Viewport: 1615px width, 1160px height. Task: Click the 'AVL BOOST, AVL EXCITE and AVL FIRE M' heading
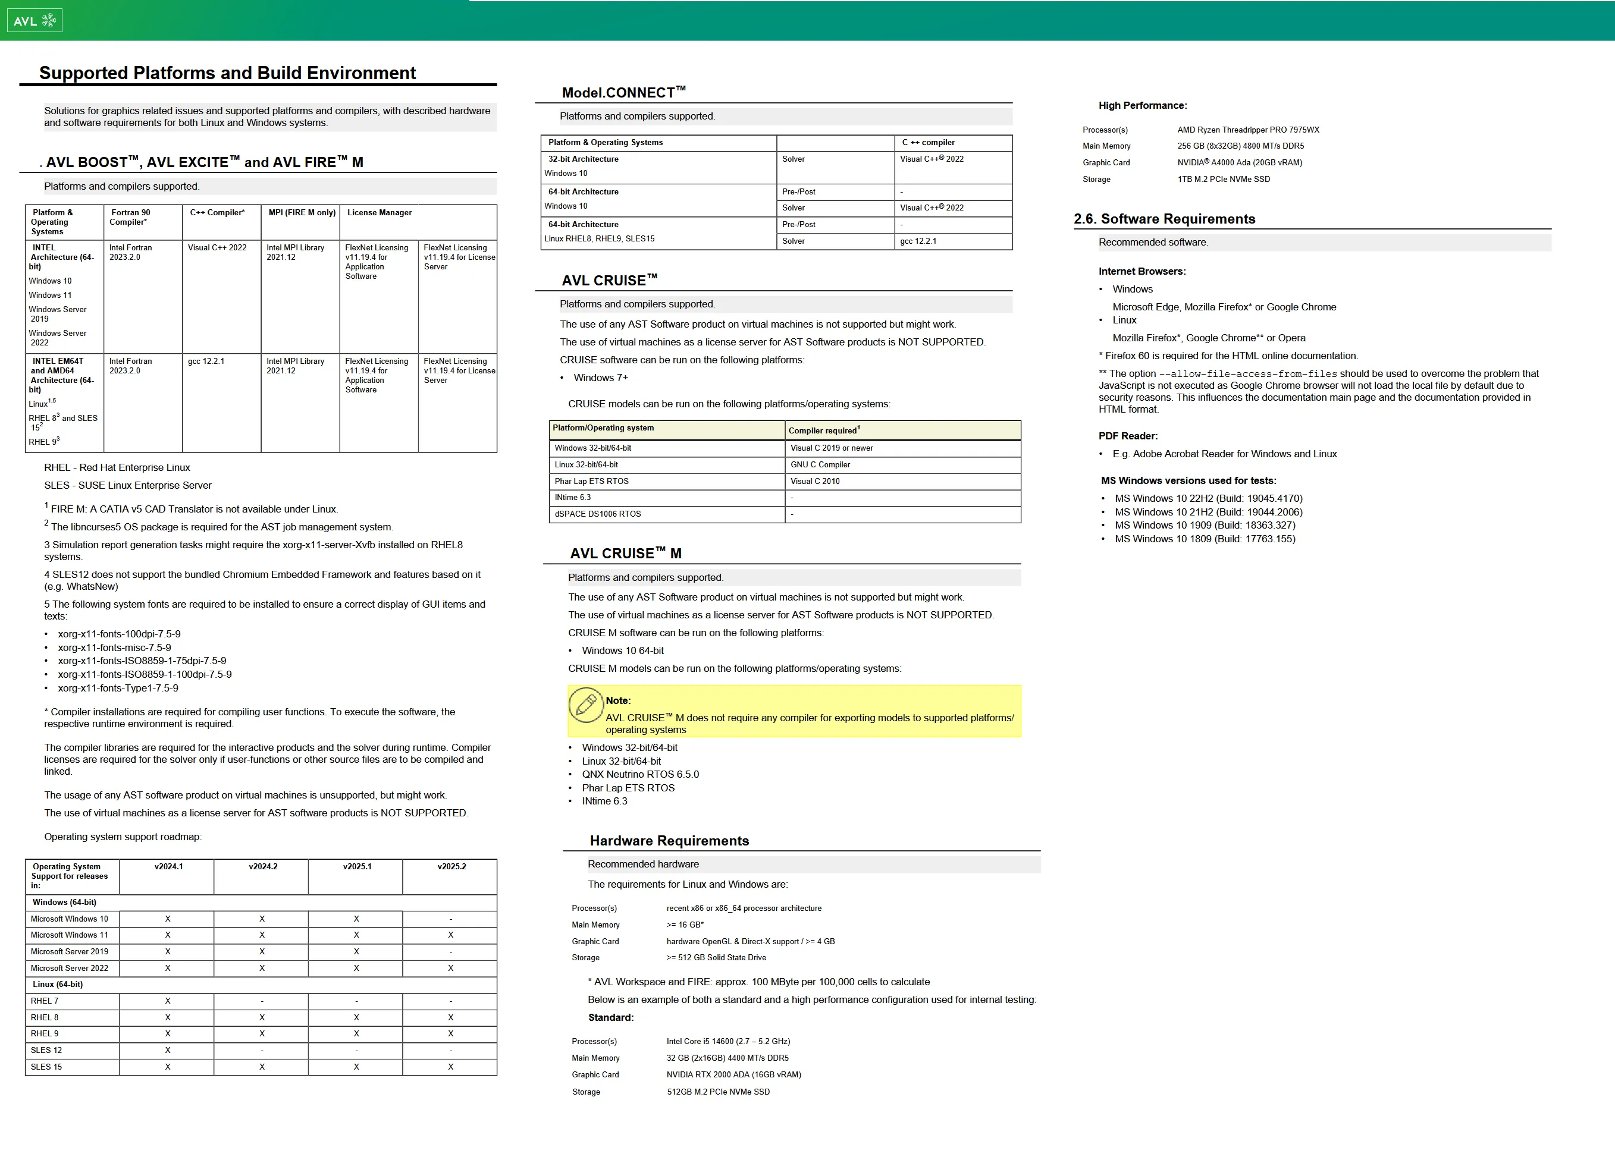point(205,162)
